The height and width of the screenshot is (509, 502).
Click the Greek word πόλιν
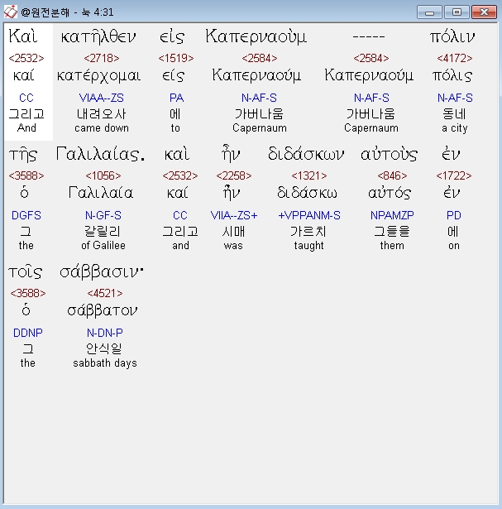(x=452, y=37)
